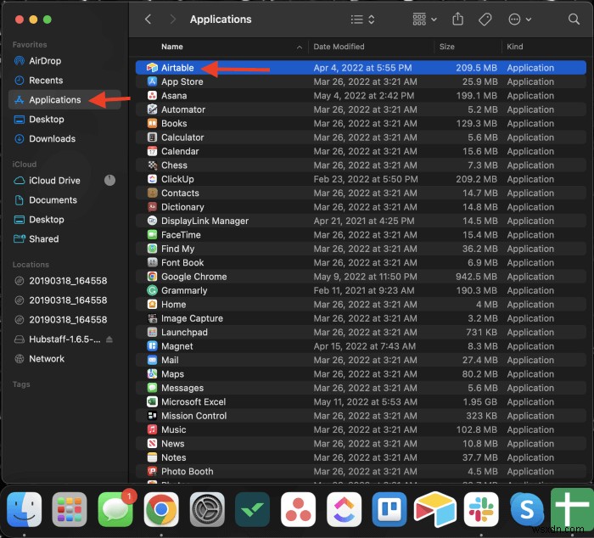Sort by the Size column header
The image size is (594, 538).
(446, 47)
